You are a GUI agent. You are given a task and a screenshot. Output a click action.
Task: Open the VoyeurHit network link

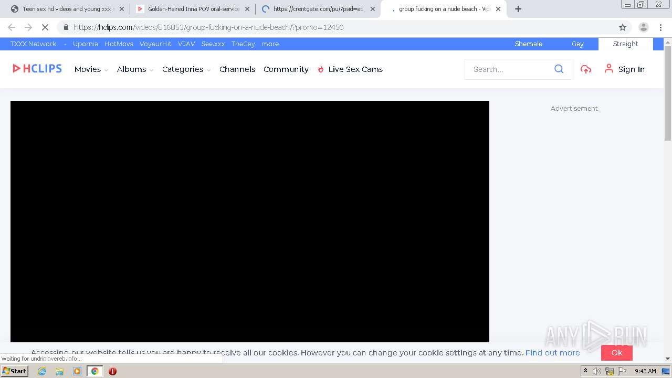click(x=155, y=44)
